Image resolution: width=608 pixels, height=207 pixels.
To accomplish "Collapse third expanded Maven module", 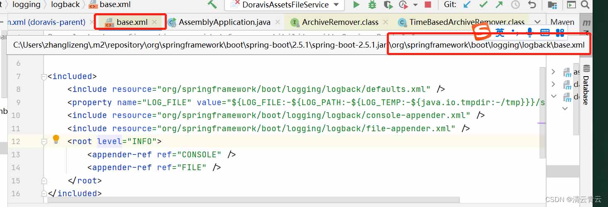I will (x=553, y=96).
